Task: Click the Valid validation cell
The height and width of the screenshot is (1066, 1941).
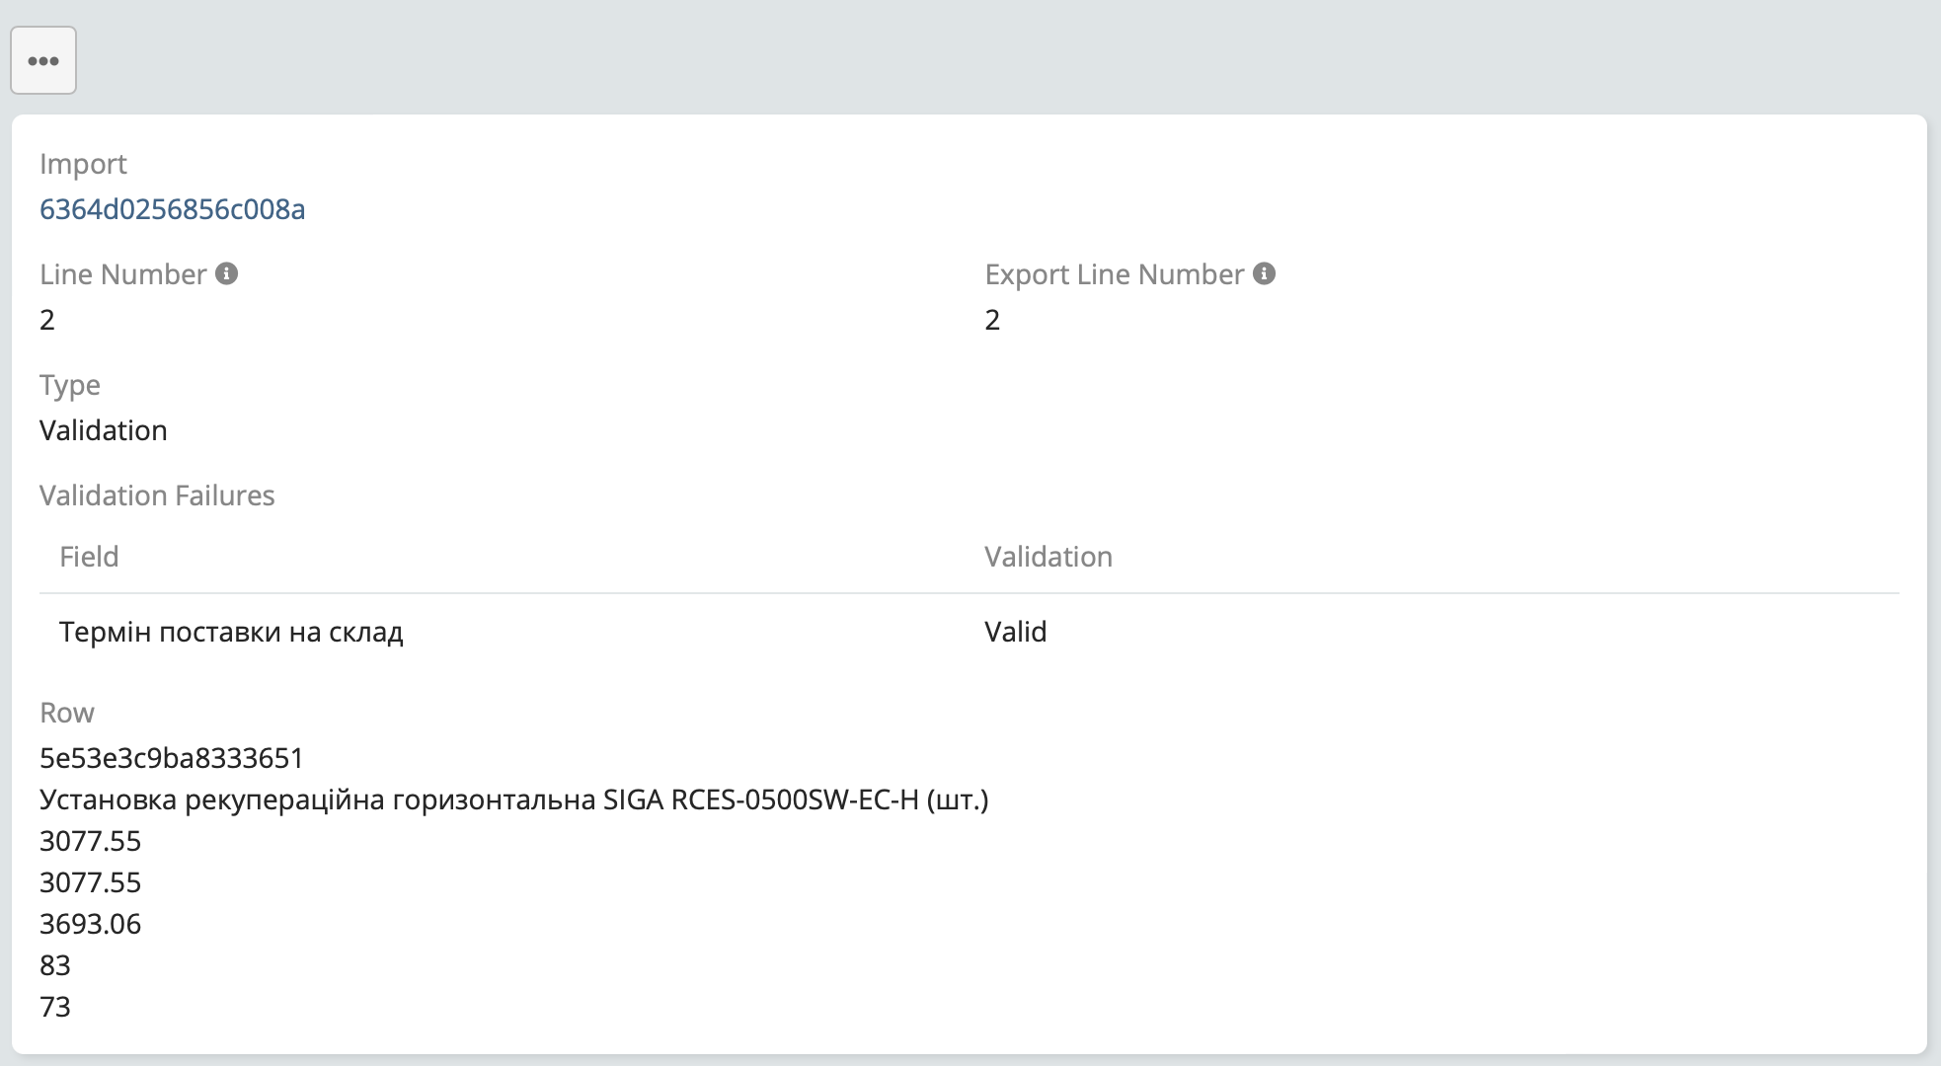Action: (1015, 632)
